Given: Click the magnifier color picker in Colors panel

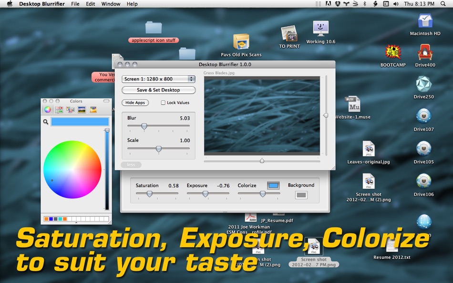Looking at the screenshot, I should [46, 122].
